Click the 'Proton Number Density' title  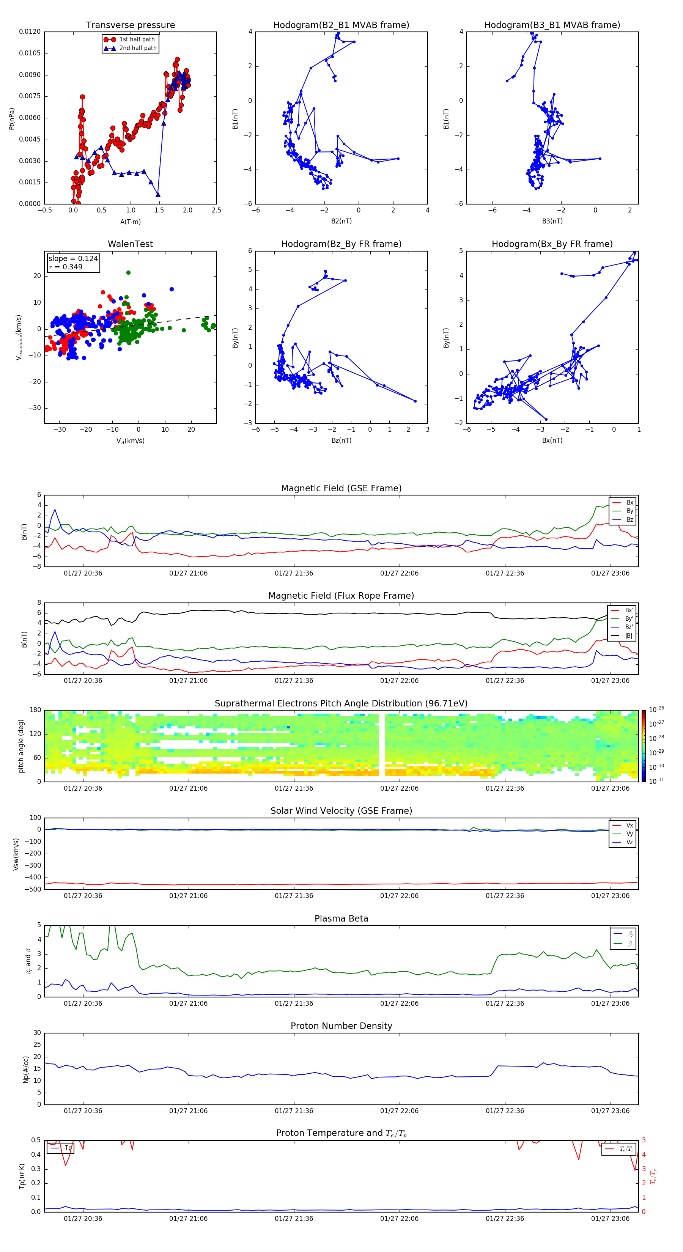point(341,1026)
